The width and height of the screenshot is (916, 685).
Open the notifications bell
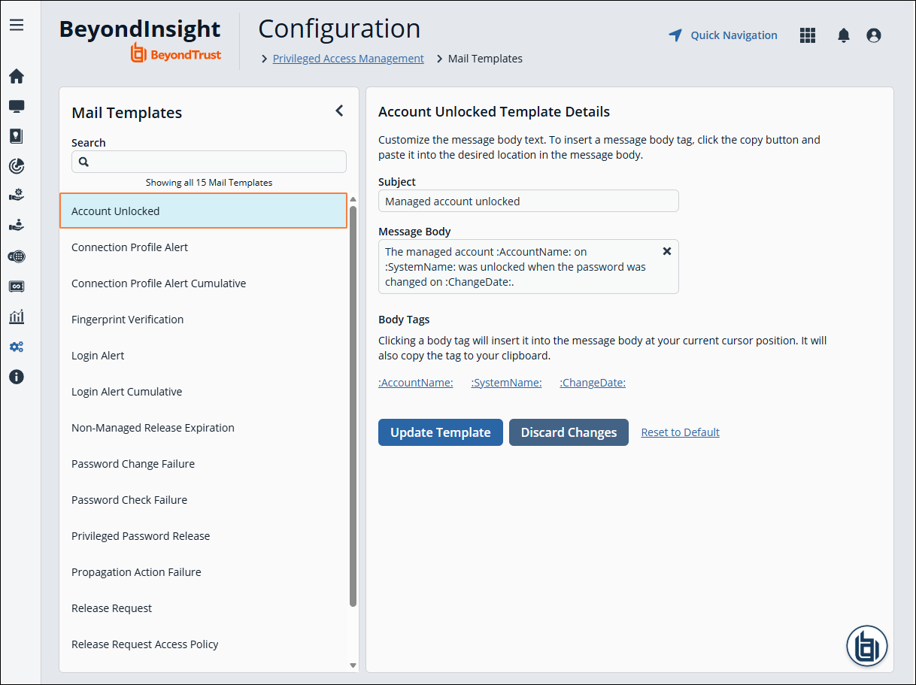click(844, 35)
